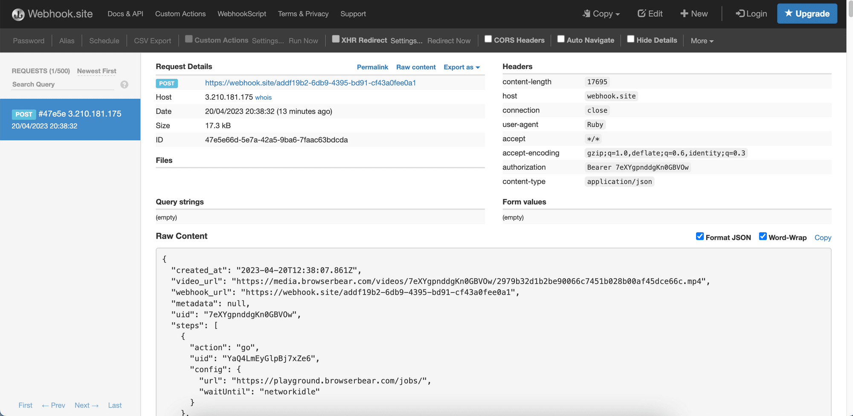853x416 pixels.
Task: Select the Edit pencil icon
Action: 642,13
